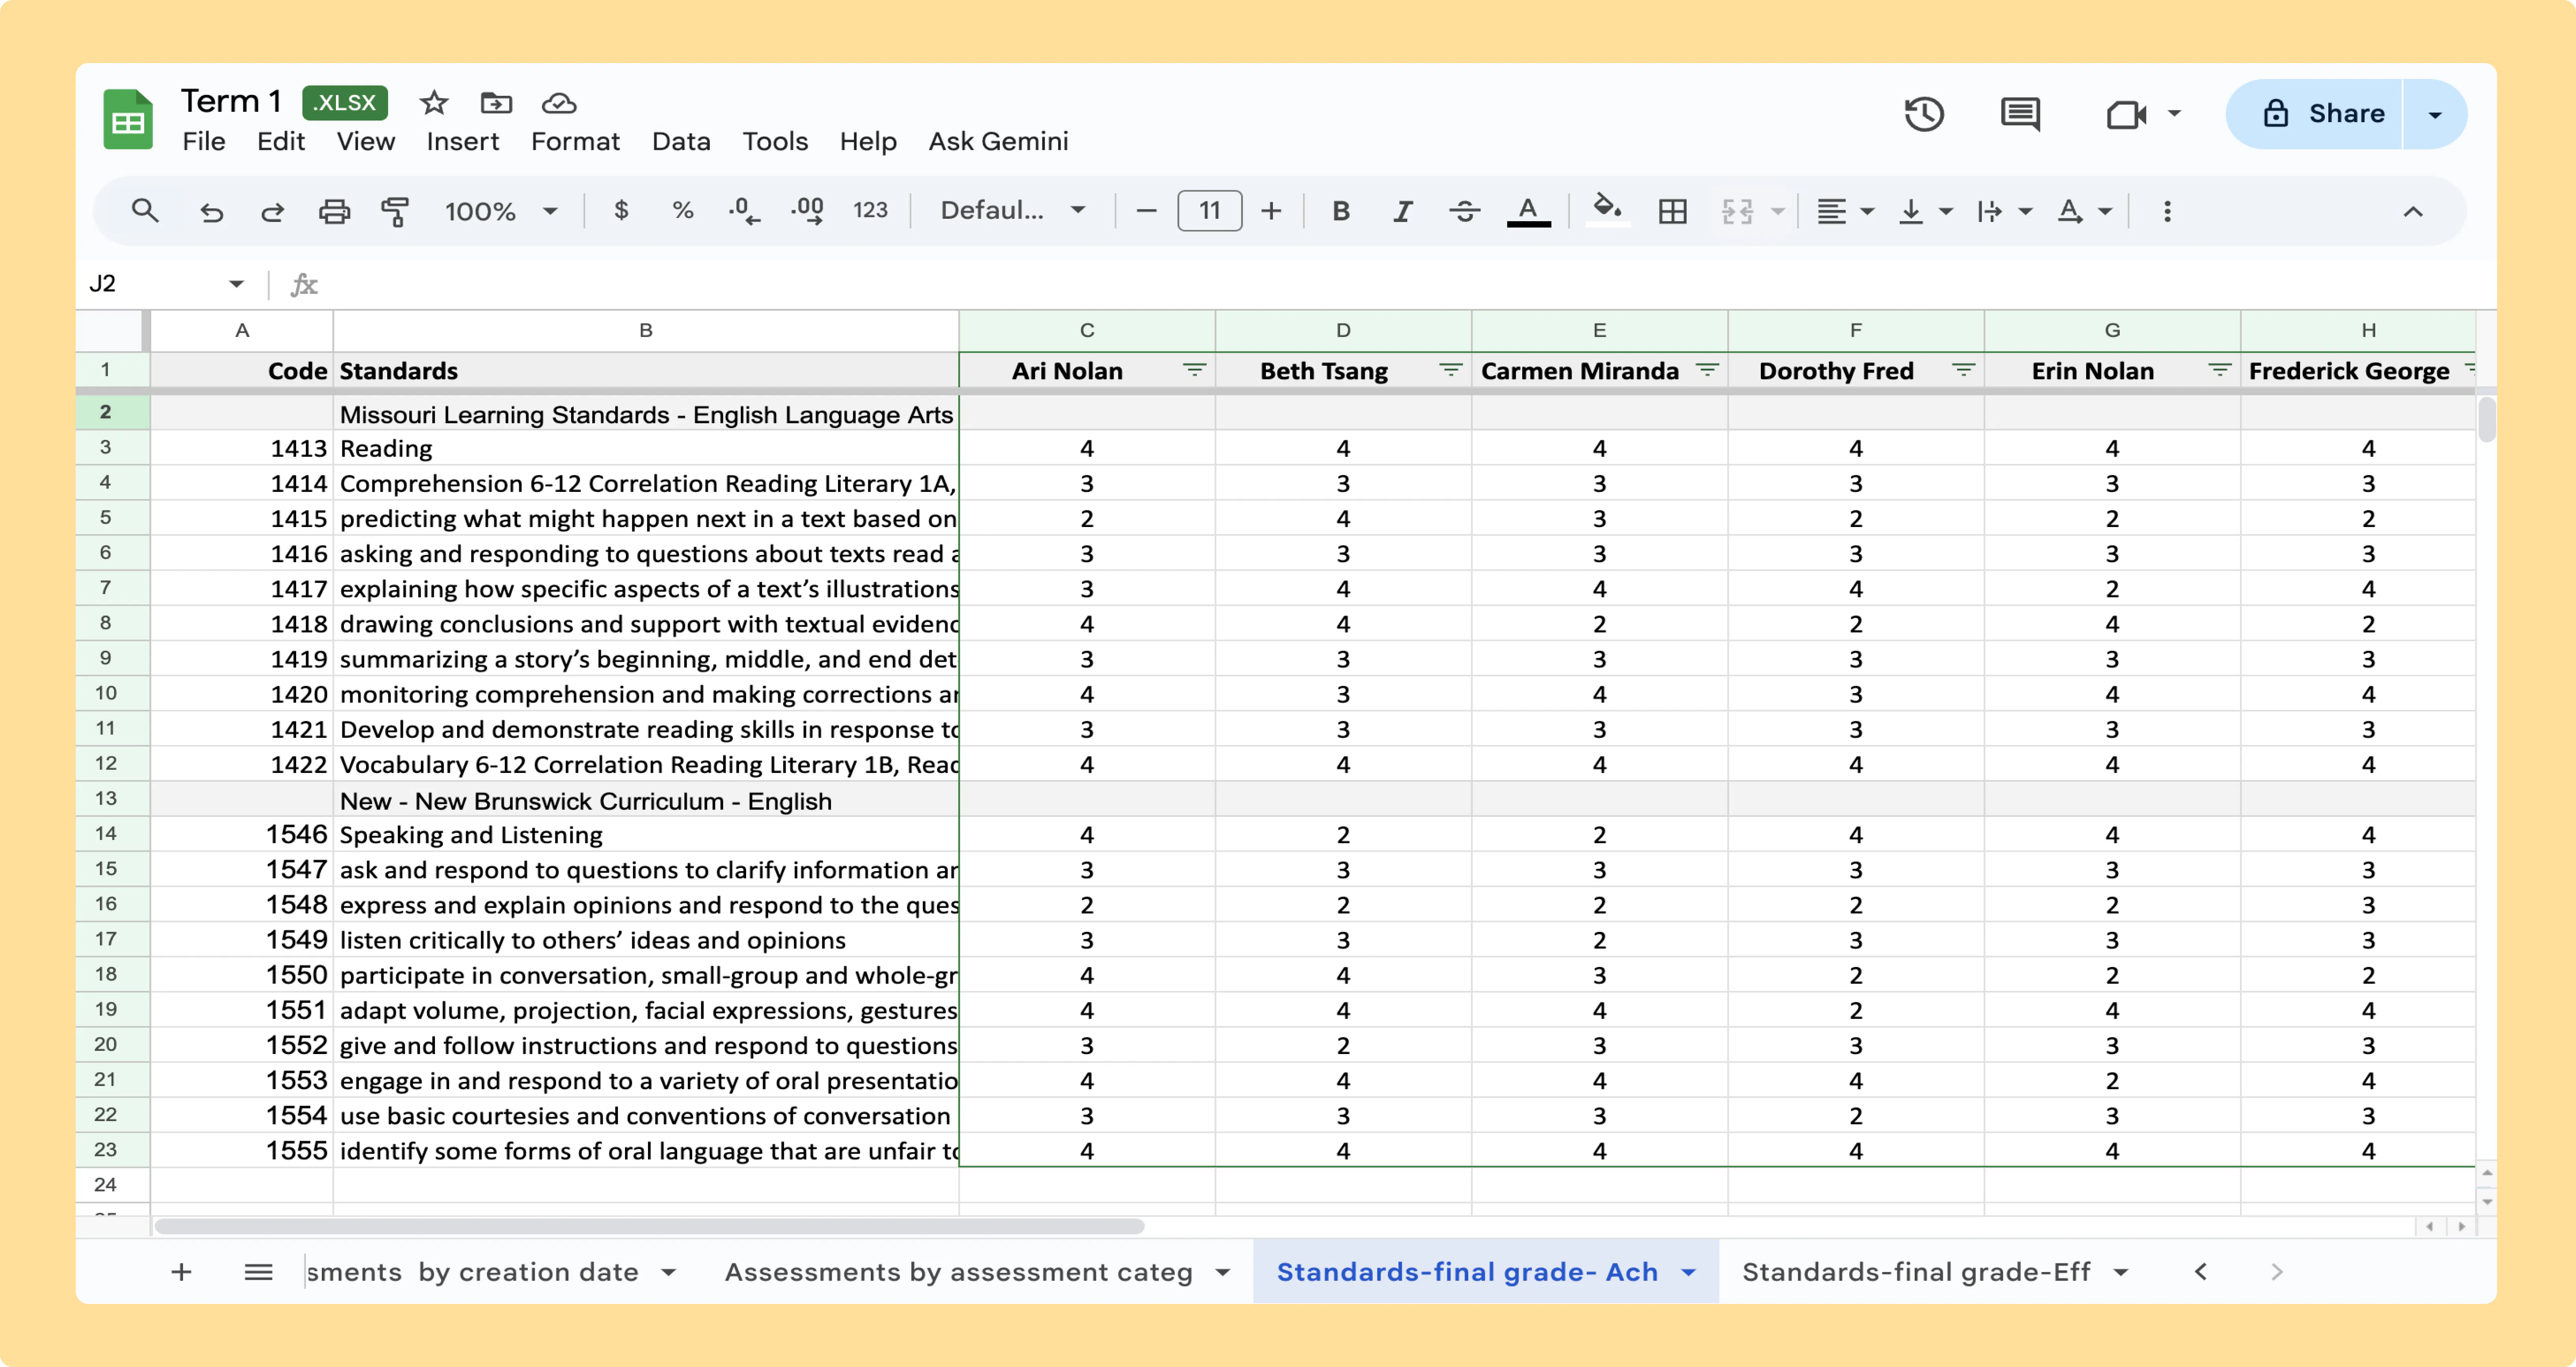This screenshot has width=2576, height=1367.
Task: Click the horizontal scrollbar thumb
Action: click(649, 1226)
